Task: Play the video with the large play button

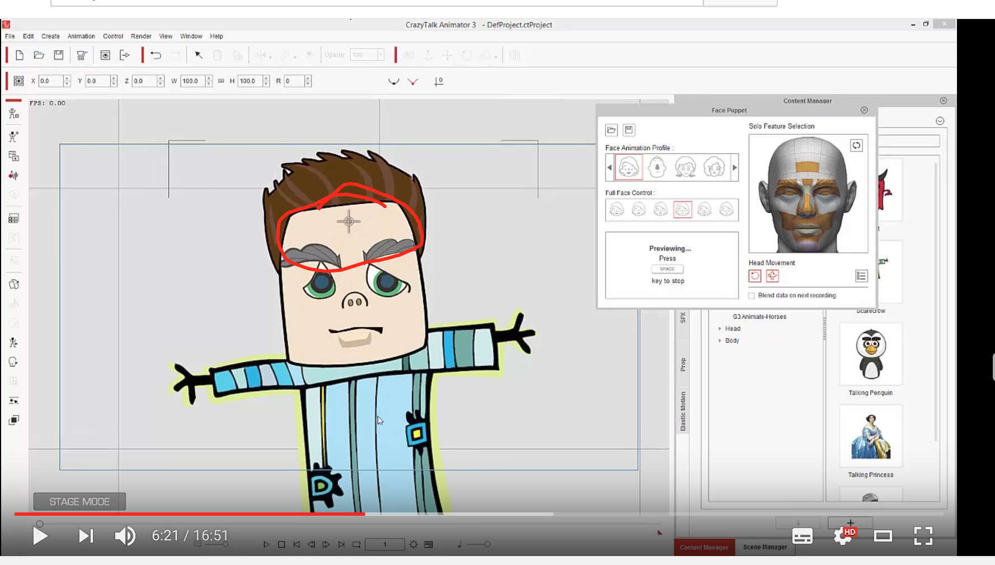Action: click(40, 536)
